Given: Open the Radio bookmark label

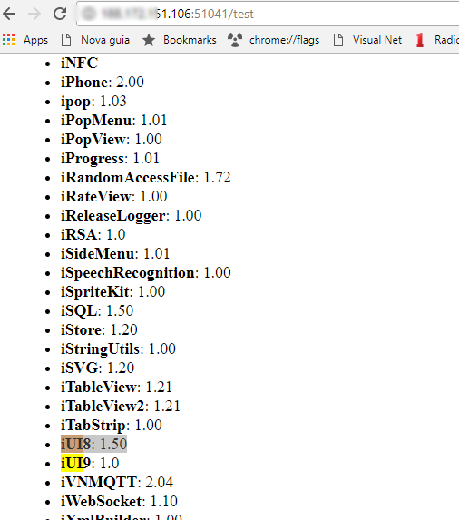Looking at the screenshot, I should pos(446,40).
